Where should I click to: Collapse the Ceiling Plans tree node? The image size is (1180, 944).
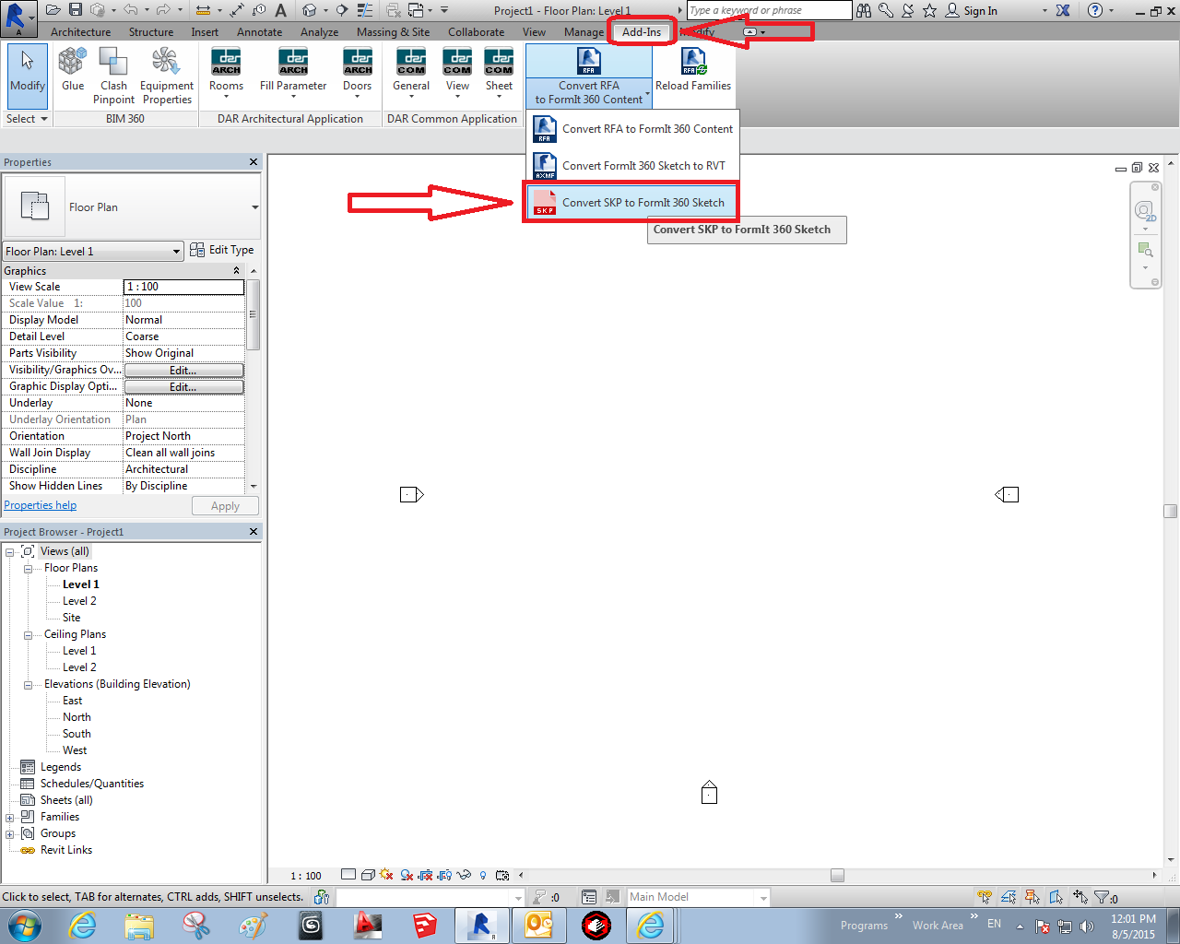pyautogui.click(x=29, y=634)
